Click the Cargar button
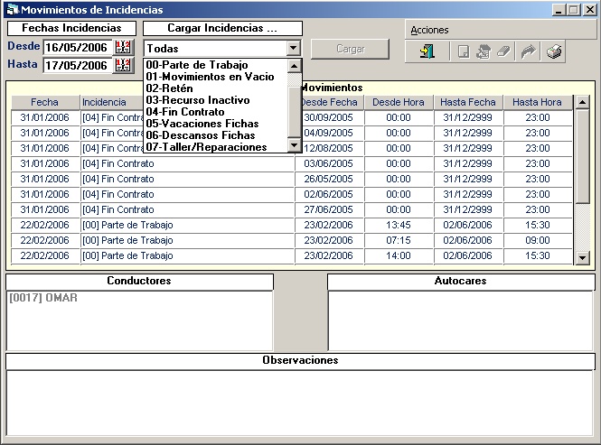The height and width of the screenshot is (445, 601). click(351, 49)
